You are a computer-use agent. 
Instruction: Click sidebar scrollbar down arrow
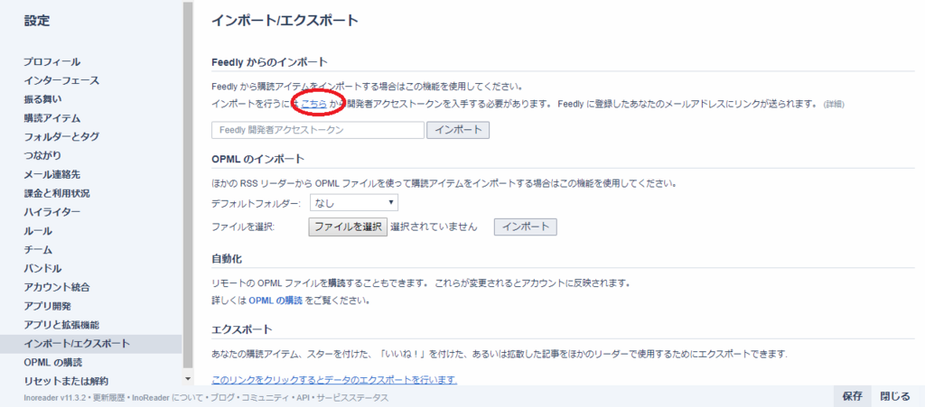click(188, 379)
